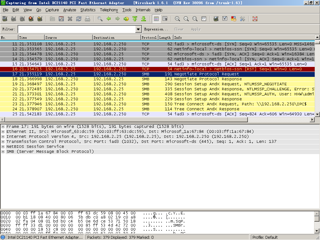Jump to the last packet
This screenshot has height=240, width=320.
click(x=144, y=19)
